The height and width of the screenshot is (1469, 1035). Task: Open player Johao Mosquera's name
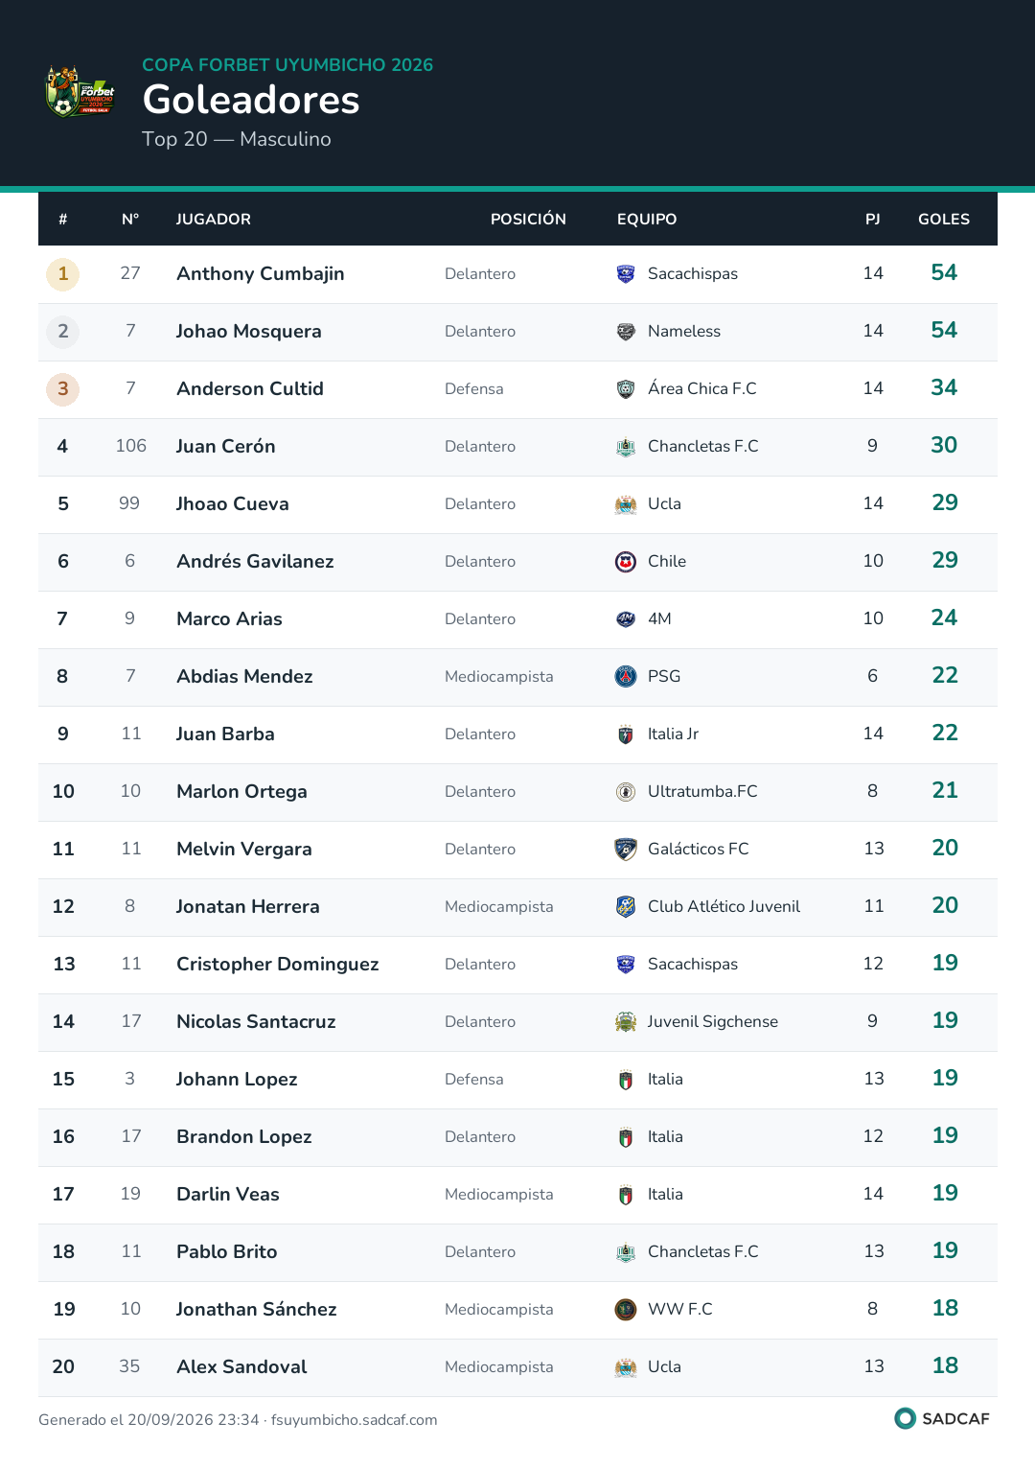click(249, 332)
